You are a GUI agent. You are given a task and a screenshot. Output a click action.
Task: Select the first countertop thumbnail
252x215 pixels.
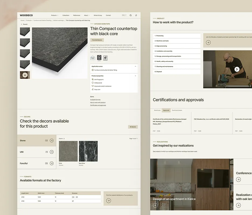click(25, 32)
